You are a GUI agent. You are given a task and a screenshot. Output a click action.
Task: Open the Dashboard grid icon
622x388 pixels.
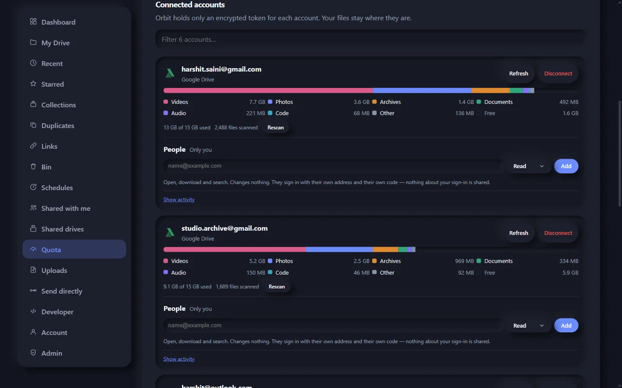(33, 22)
